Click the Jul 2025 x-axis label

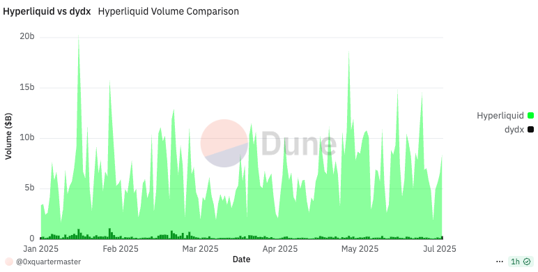coord(440,249)
